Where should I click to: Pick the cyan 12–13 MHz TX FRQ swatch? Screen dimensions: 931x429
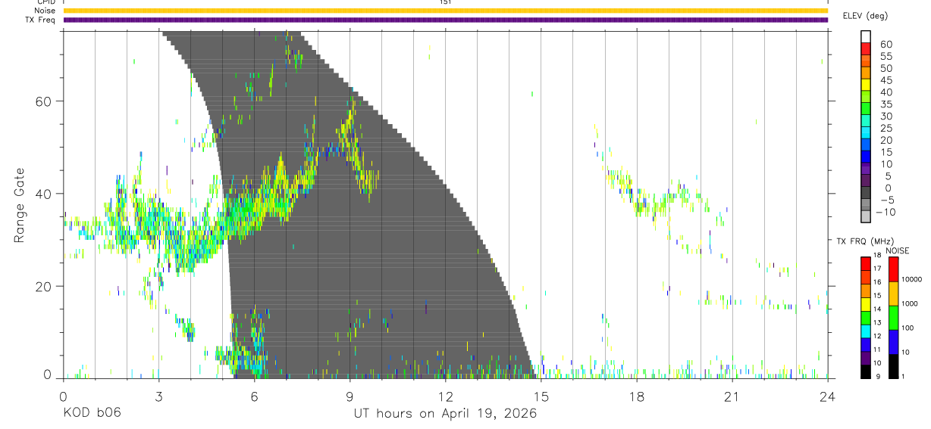[866, 331]
